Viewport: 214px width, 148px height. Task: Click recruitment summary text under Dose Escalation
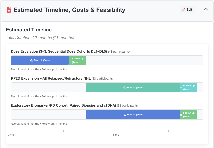(x=39, y=69)
